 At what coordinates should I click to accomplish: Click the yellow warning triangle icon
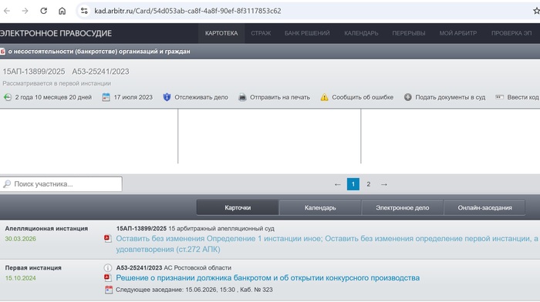325,97
